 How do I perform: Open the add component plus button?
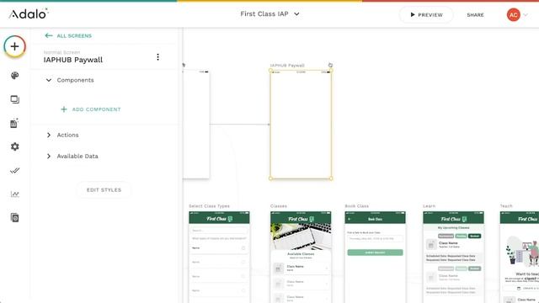pos(15,46)
